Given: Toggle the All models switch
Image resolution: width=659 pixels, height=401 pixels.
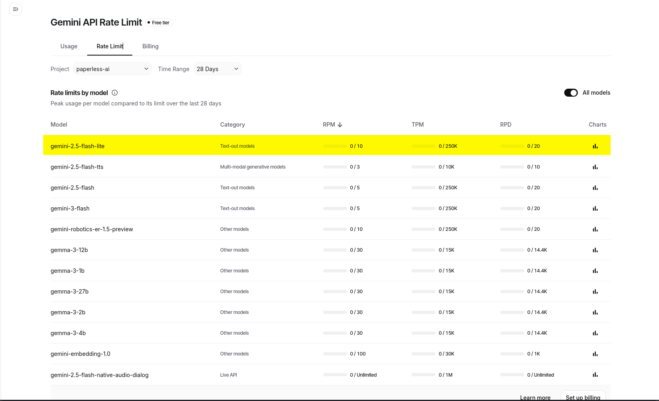Looking at the screenshot, I should [x=571, y=93].
